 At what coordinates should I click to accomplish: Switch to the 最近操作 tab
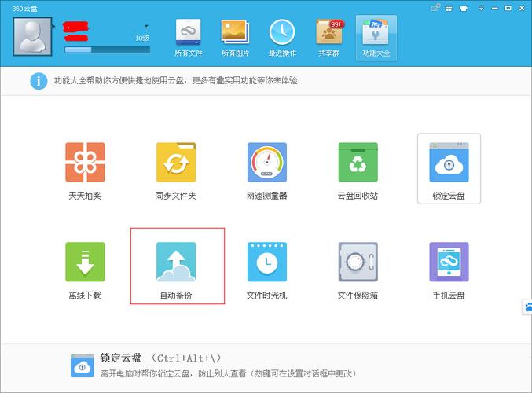click(282, 38)
